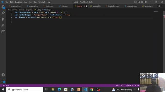Open the Search view in activity bar
The height and width of the screenshot is (92, 165).
[x=3, y=13]
